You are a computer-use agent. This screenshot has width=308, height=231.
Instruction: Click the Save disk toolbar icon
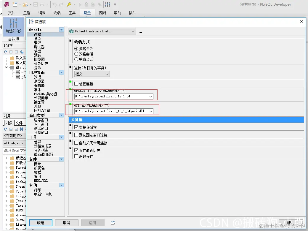click(x=35, y=4)
